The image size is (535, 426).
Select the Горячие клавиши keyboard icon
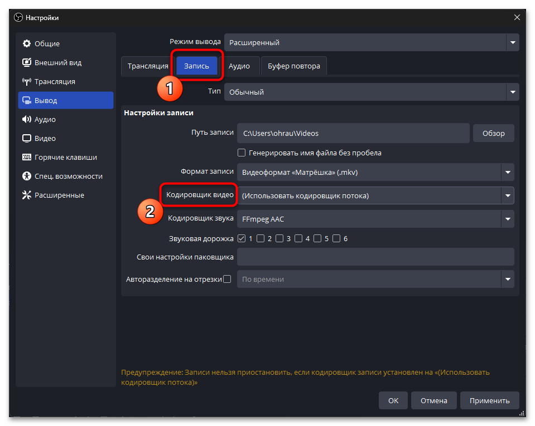click(x=26, y=158)
